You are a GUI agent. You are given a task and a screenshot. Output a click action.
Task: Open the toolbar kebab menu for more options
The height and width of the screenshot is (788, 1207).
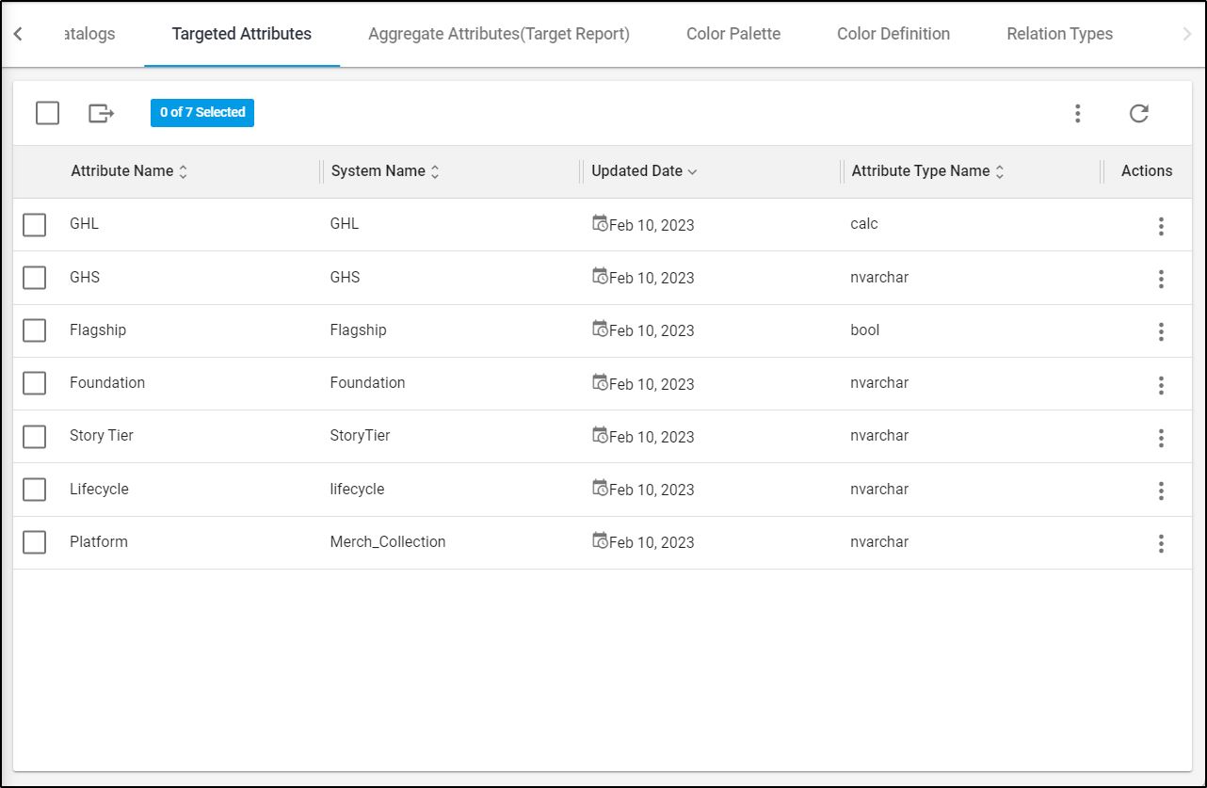coord(1077,113)
